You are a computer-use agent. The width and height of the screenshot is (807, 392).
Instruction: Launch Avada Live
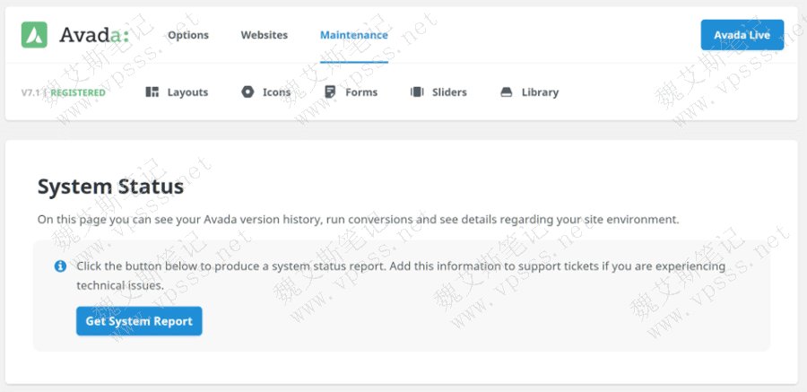click(742, 35)
